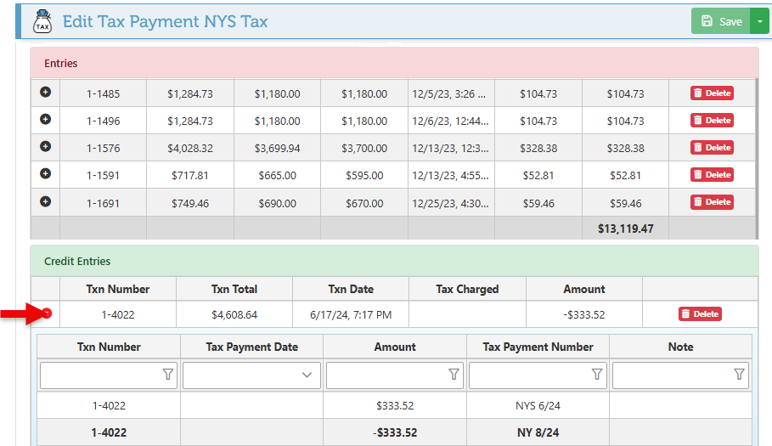Open the Save button dropdown arrow

[759, 22]
